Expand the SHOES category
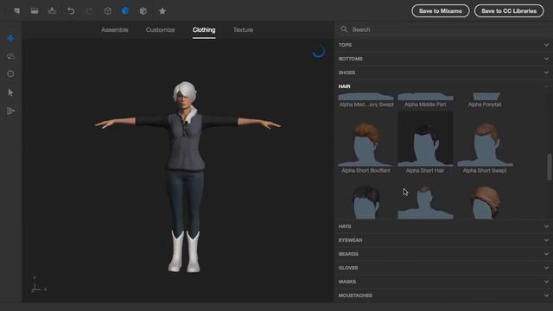The width and height of the screenshot is (553, 311). point(443,73)
